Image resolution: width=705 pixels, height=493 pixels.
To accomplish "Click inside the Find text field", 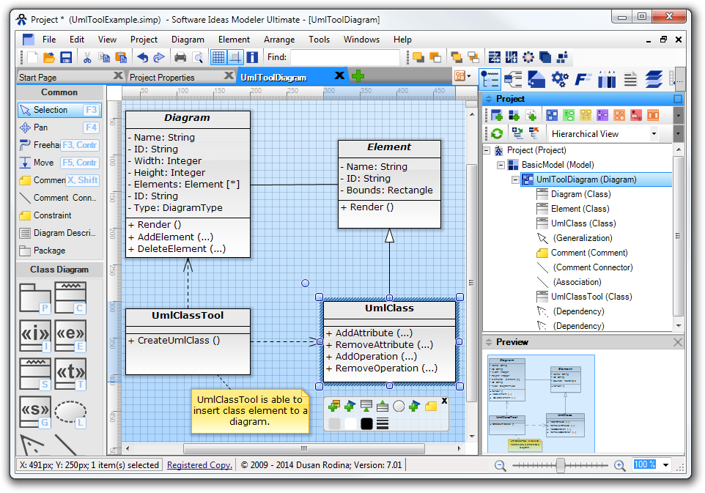I will 344,57.
